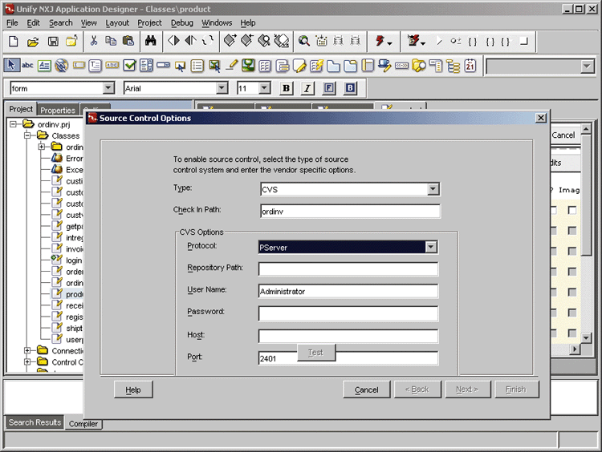Click the dialog Help button
This screenshot has width=602, height=452.
click(x=133, y=389)
